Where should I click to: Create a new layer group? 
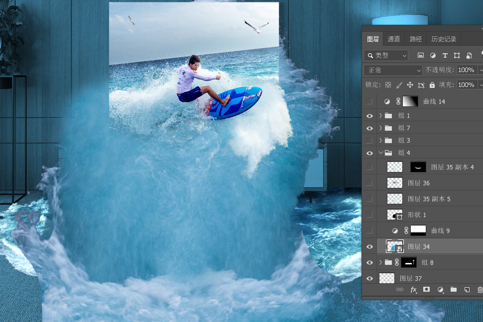click(454, 290)
